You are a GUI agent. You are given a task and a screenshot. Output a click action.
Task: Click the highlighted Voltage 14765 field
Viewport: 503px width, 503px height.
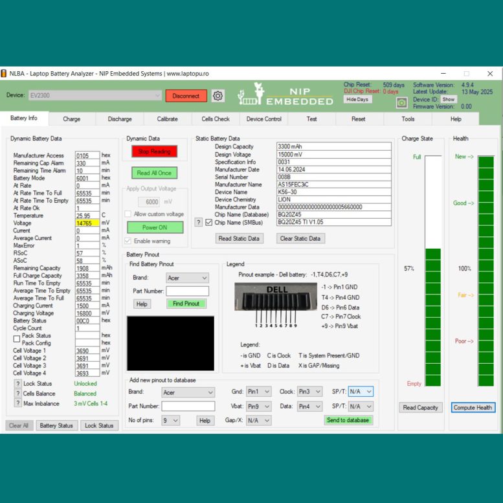(x=87, y=223)
